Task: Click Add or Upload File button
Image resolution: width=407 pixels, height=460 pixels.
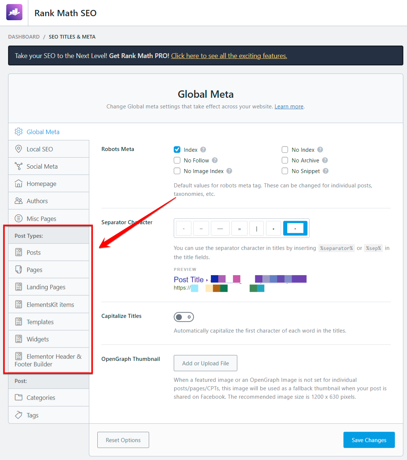Action: (205, 363)
